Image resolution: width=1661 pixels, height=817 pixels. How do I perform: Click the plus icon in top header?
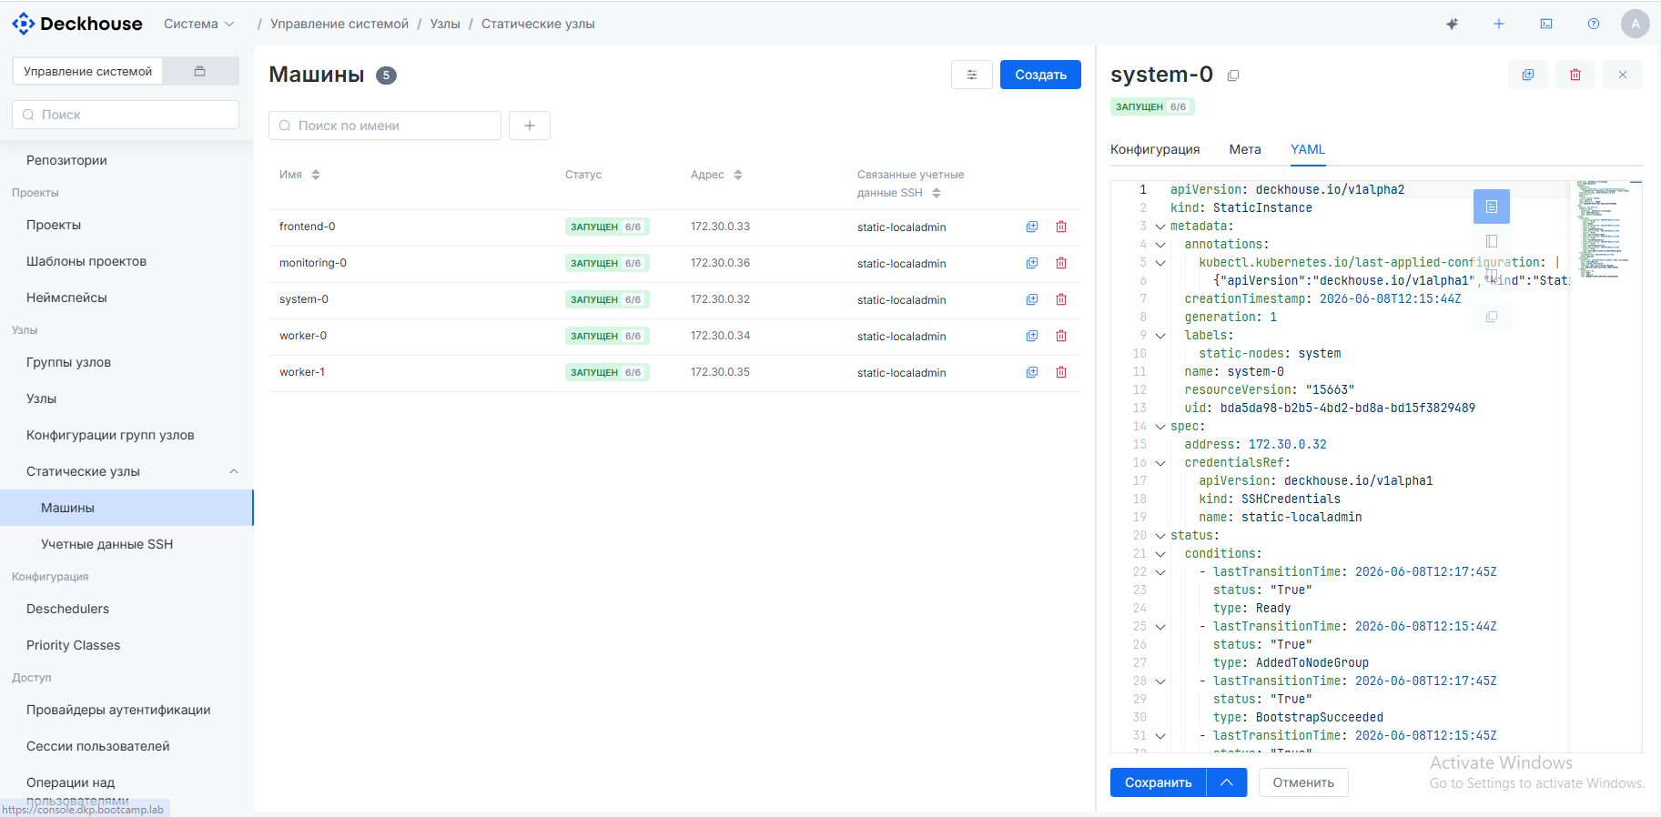[1499, 24]
